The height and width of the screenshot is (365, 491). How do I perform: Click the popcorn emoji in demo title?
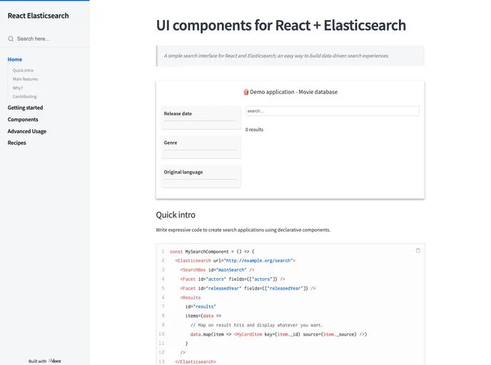click(x=246, y=92)
